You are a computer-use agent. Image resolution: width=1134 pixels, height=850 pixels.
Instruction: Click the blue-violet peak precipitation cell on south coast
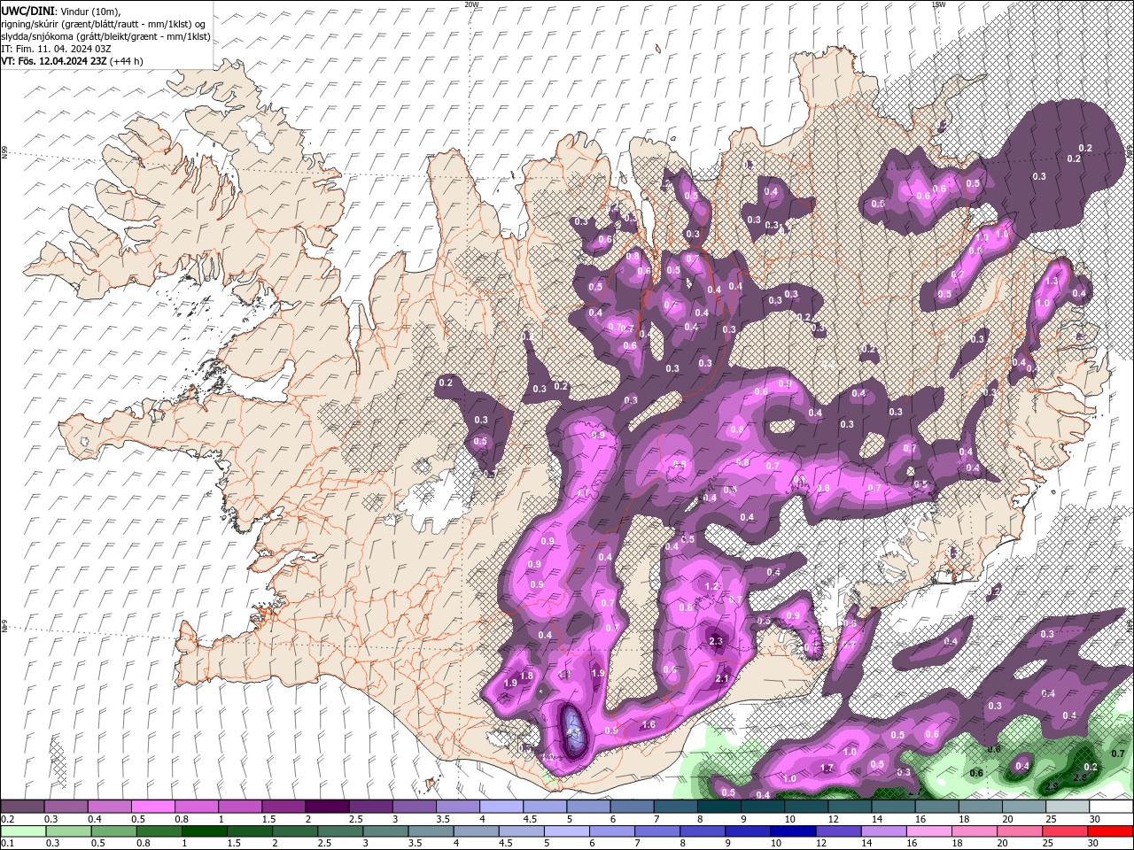tap(573, 731)
